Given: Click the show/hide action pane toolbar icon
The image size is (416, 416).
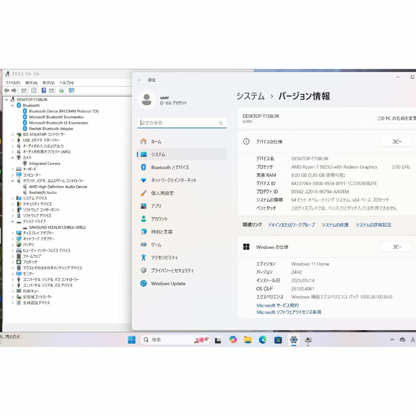Looking at the screenshot, I should pos(52,91).
